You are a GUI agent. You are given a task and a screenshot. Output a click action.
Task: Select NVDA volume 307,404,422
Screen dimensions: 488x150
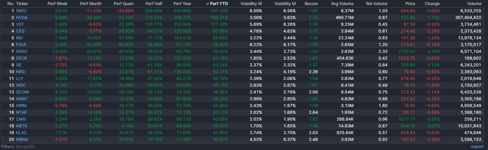pos(468,18)
